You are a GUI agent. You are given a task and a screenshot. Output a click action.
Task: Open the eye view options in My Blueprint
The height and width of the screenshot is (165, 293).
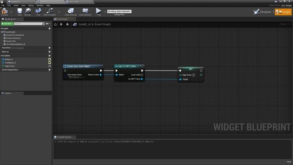click(x=48, y=24)
